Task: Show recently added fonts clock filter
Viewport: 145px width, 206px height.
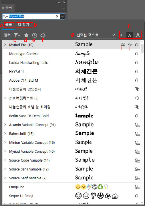Action: 35,35
